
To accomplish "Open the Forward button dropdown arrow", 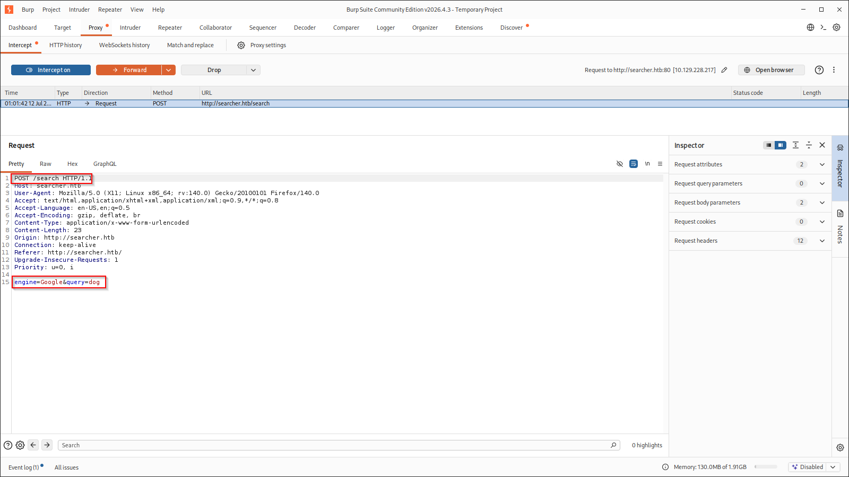I will point(168,70).
